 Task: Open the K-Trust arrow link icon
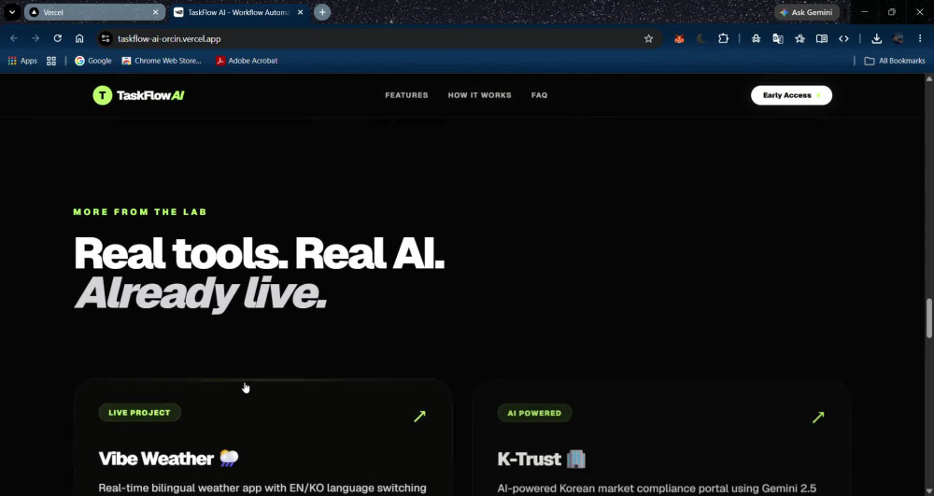point(818,417)
